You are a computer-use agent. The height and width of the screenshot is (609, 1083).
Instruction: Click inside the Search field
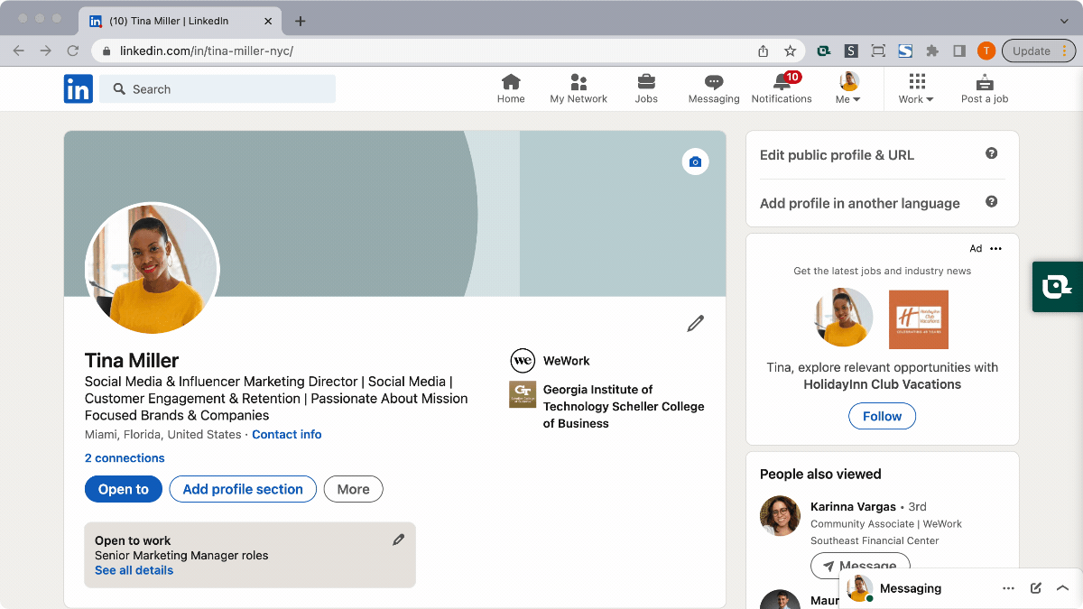pyautogui.click(x=217, y=88)
